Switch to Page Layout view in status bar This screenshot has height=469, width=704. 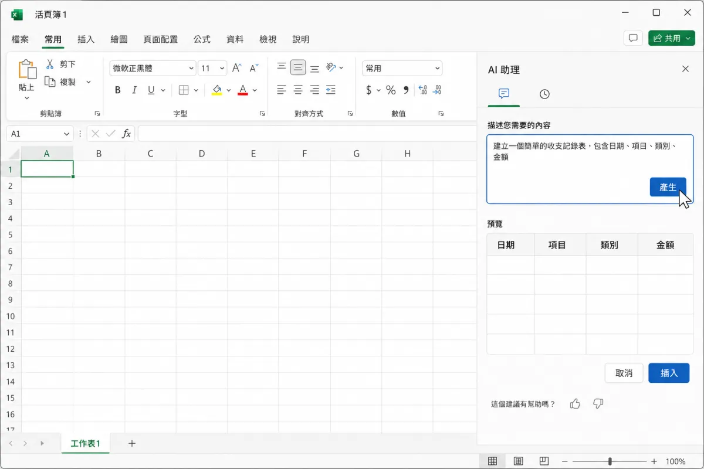point(519,461)
